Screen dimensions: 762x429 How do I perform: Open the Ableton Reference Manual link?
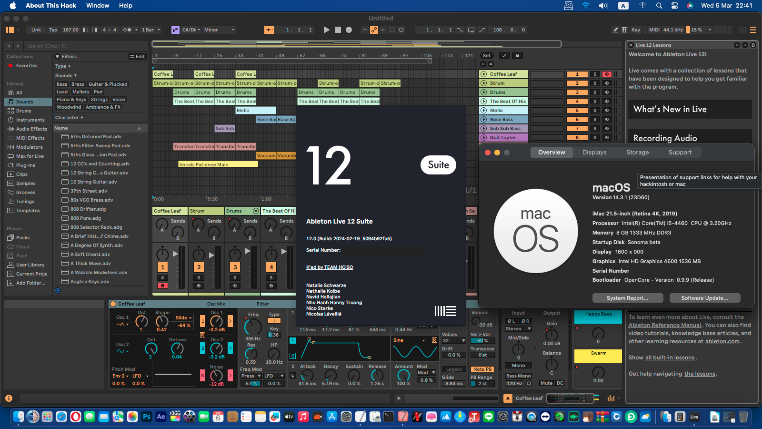(665, 325)
